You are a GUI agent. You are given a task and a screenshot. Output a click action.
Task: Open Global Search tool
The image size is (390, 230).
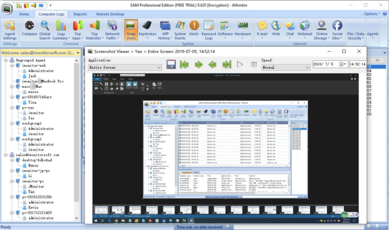click(x=45, y=30)
